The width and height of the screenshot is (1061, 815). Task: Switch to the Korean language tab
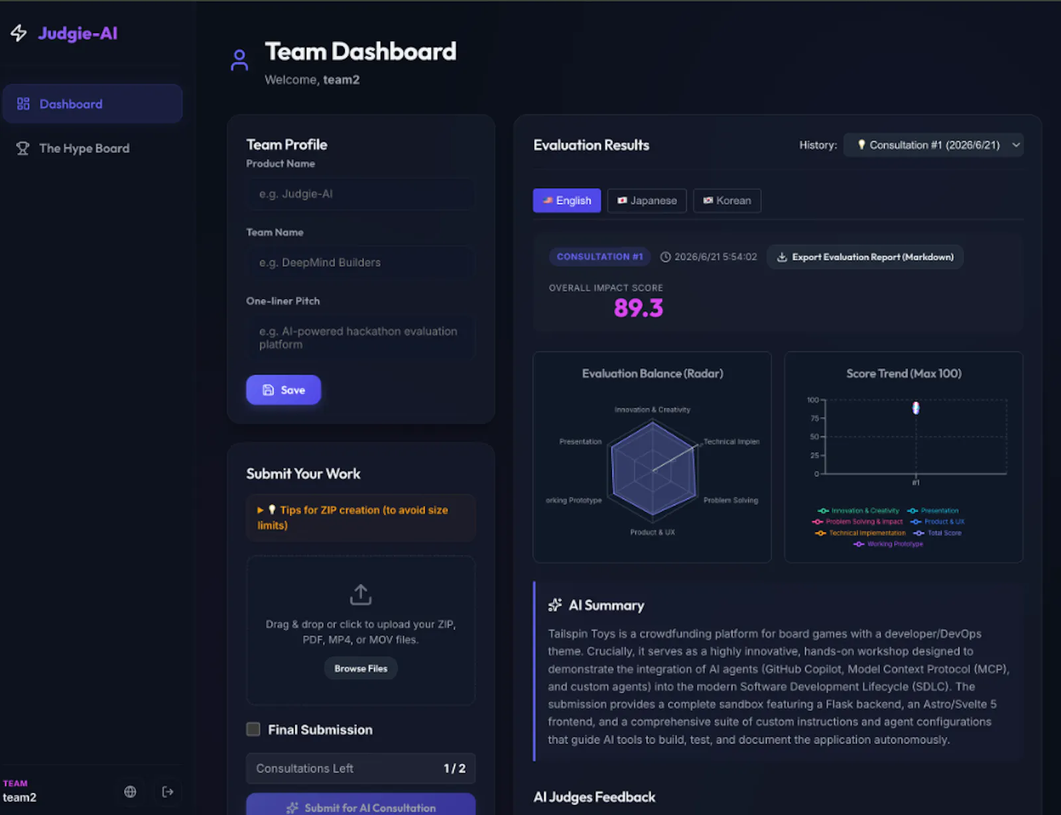coord(727,201)
